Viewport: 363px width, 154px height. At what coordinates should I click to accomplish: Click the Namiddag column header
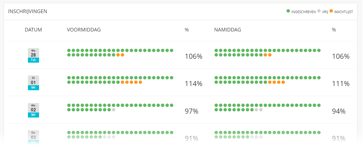(x=228, y=30)
